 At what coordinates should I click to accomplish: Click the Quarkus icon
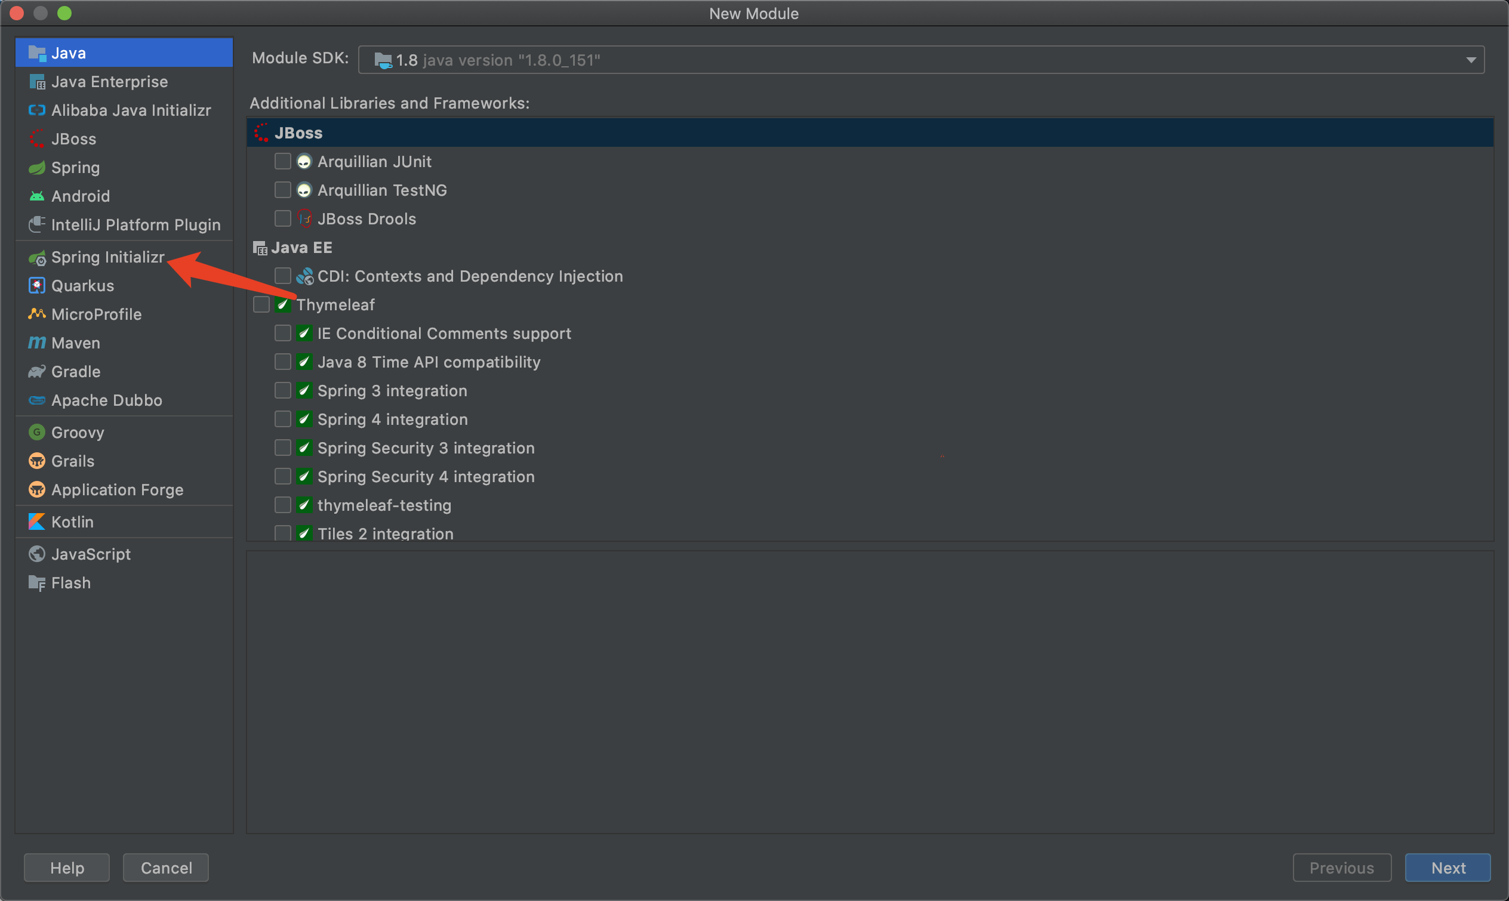click(x=37, y=286)
